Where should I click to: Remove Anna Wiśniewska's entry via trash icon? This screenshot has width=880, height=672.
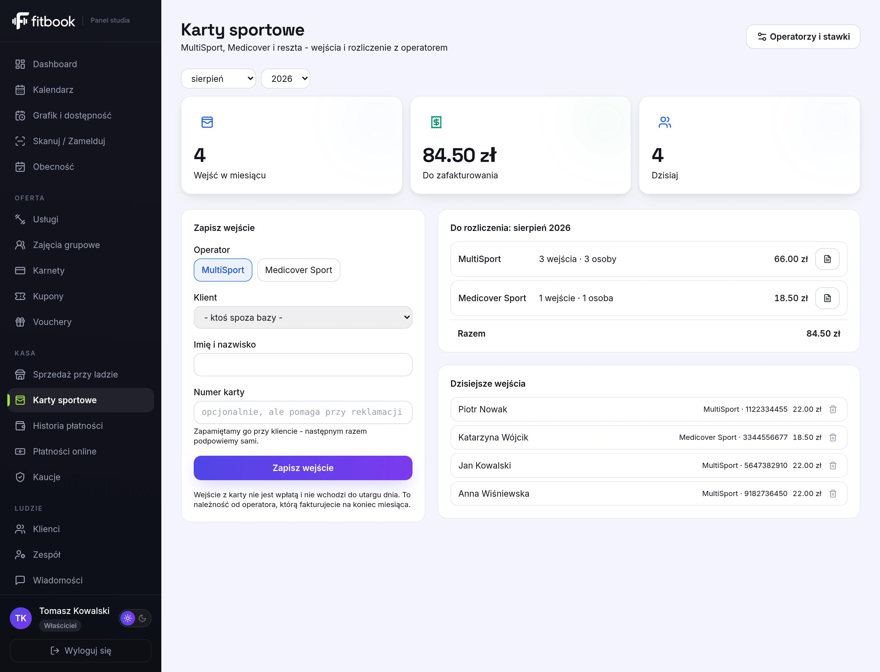(x=833, y=493)
